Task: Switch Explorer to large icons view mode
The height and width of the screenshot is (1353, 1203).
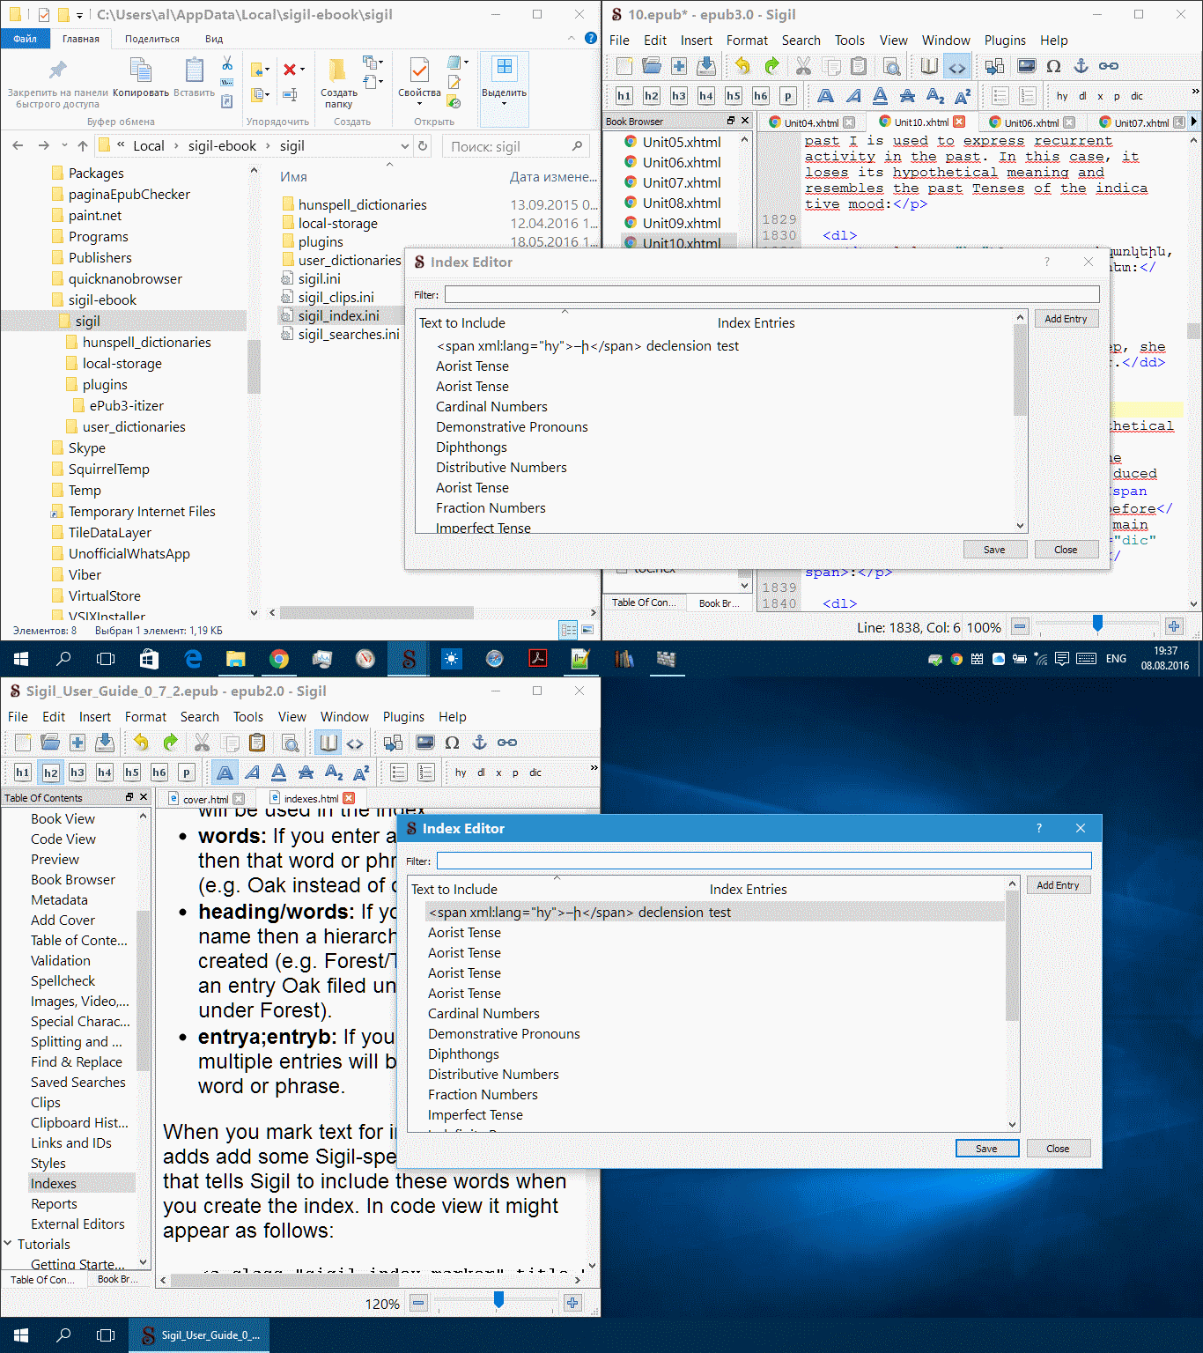Action: [587, 629]
